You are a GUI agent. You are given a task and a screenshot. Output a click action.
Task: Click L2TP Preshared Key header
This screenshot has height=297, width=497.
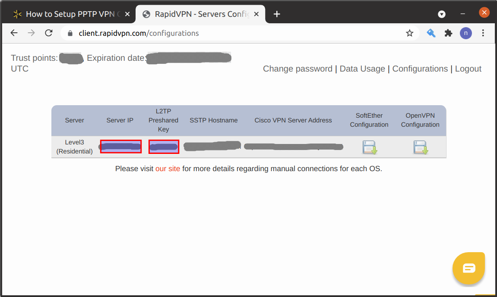[x=163, y=120]
